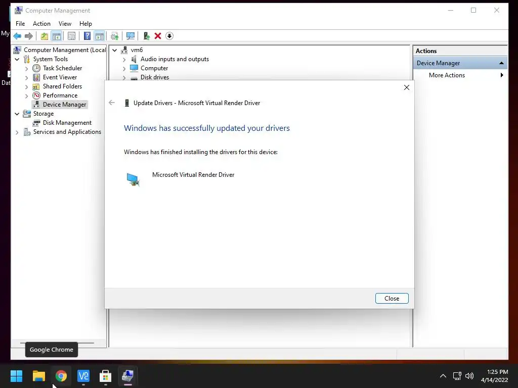Select Audio inputs and outputs
Viewport: 518px width, 388px height.
(x=175, y=59)
